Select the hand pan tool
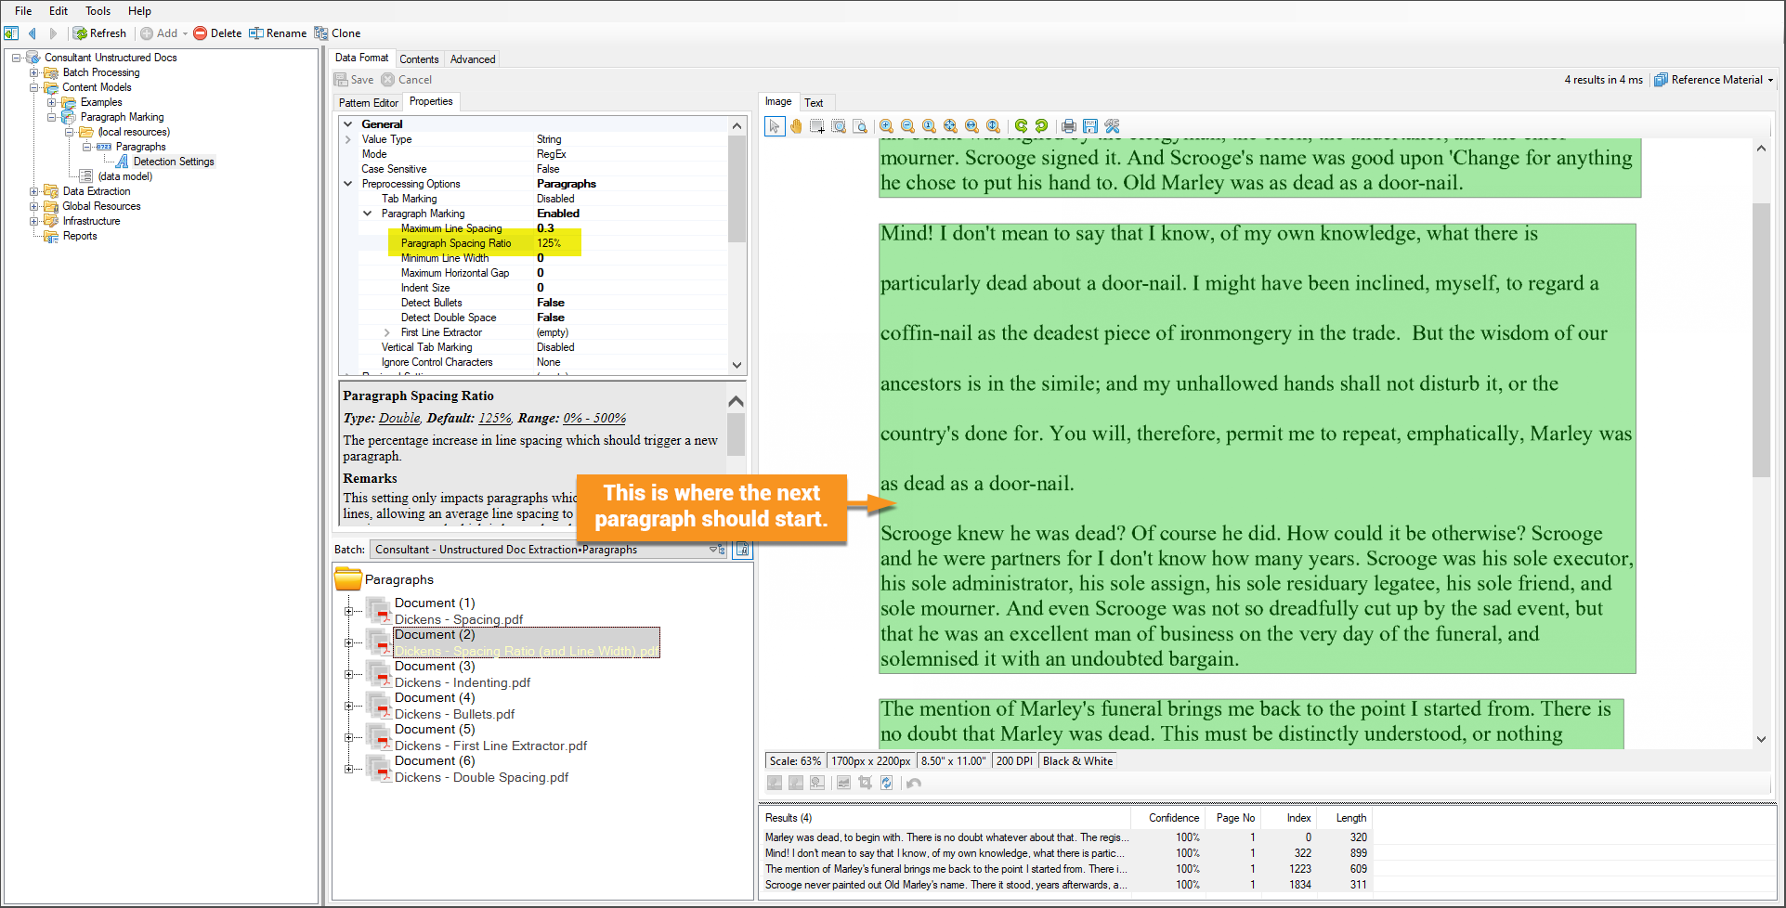Screen dimensions: 1786x908 coord(796,126)
